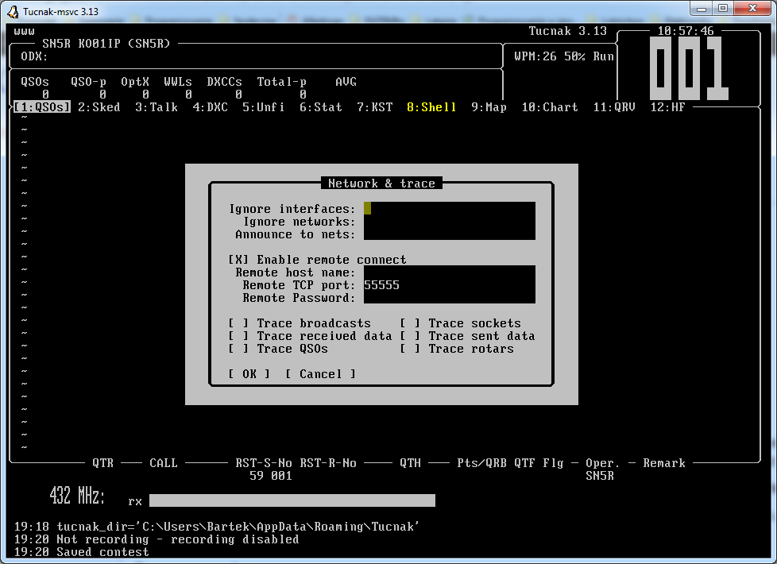The image size is (777, 564).
Task: Click the WPM:26 50% Run indicator
Action: pyautogui.click(x=564, y=56)
